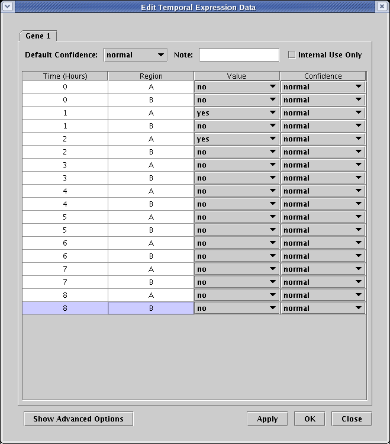
Task: Select Region cell A for Time 5
Action: [151, 217]
